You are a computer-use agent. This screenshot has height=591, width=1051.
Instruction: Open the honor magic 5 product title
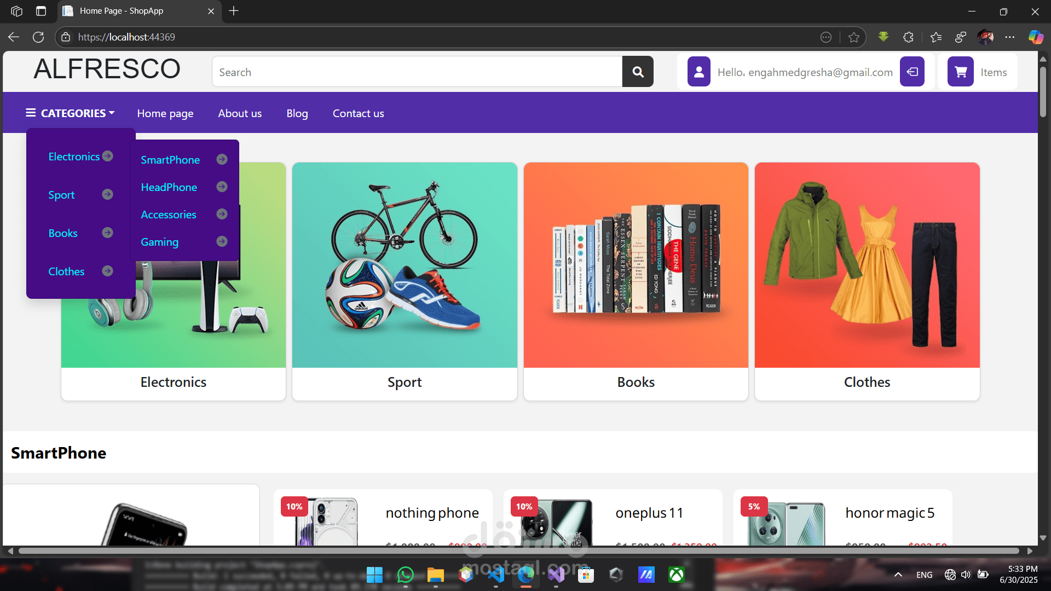(x=890, y=513)
